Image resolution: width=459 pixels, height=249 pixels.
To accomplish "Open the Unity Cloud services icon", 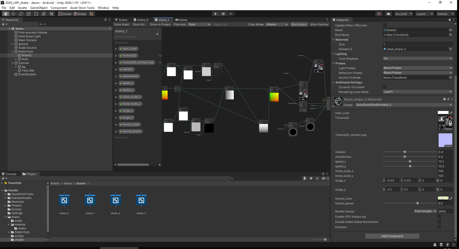I will (x=388, y=14).
